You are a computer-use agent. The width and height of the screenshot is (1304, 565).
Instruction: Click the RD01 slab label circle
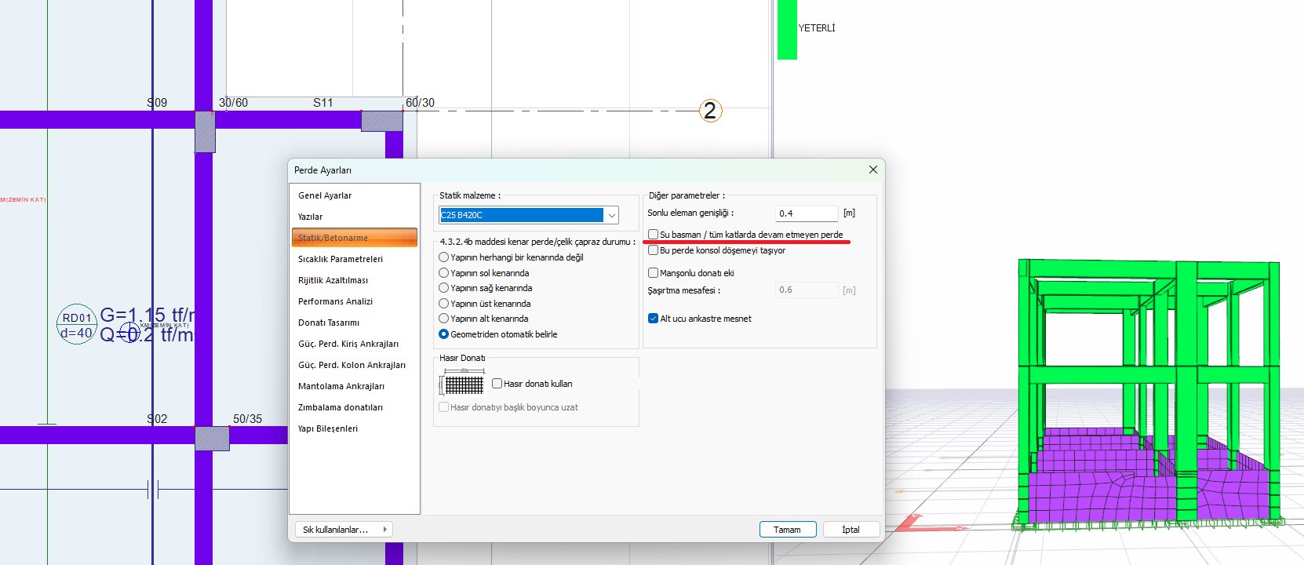[x=77, y=324]
